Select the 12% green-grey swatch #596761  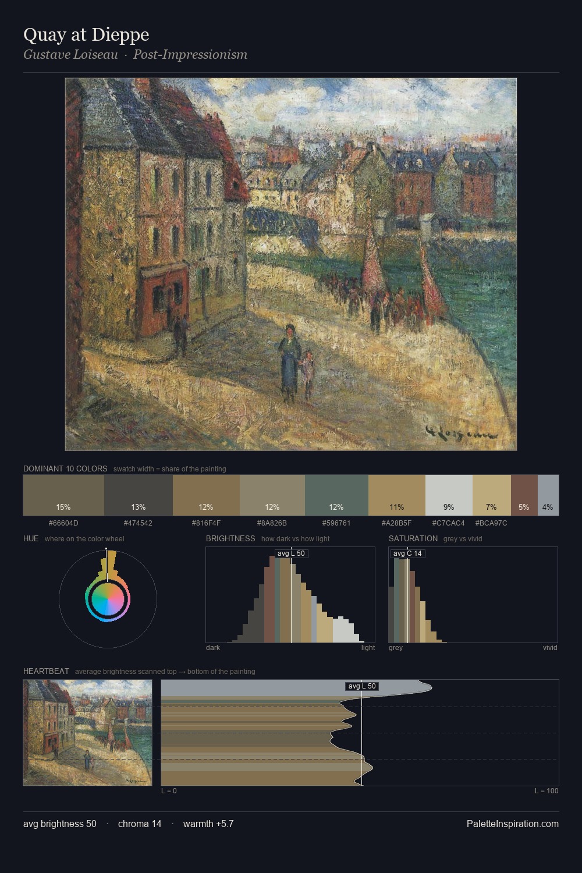tap(336, 495)
